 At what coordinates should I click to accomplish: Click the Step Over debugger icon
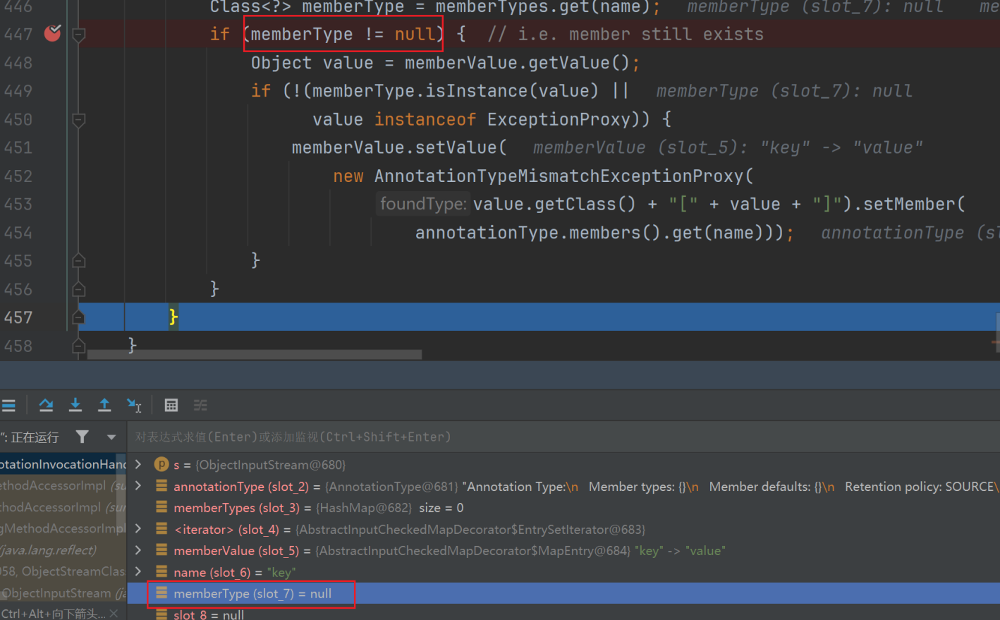coord(47,405)
